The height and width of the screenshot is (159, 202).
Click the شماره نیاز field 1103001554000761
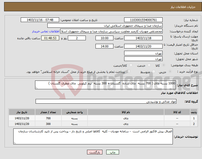tap(143, 20)
